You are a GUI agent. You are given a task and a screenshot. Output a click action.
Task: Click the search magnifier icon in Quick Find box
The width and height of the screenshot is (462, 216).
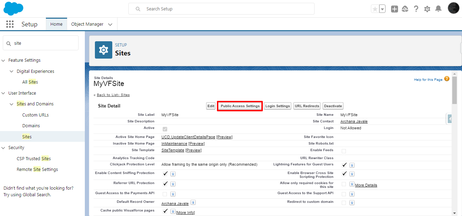click(9, 43)
